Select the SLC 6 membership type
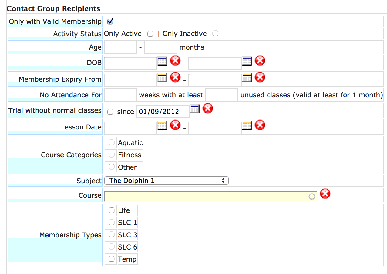This screenshot has width=387, height=274. [112, 247]
